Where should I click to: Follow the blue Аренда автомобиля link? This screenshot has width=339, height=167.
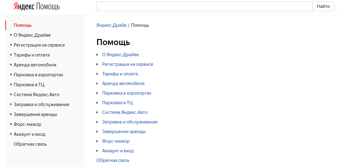tap(123, 83)
